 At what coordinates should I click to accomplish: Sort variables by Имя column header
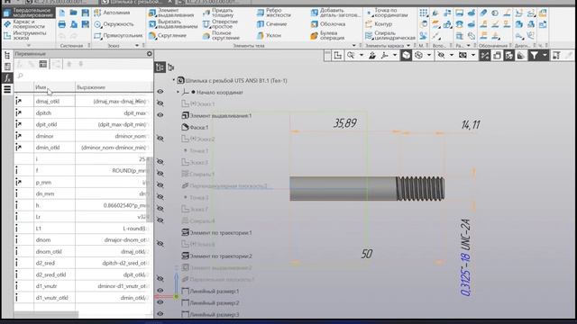(x=54, y=87)
